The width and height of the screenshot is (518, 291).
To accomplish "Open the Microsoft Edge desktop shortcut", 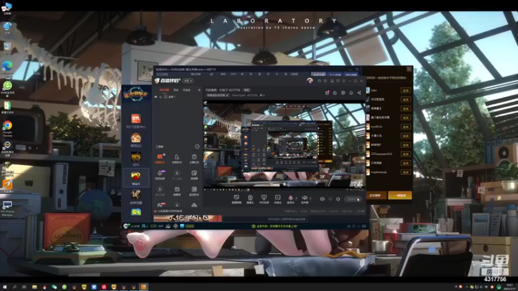I will click(7, 69).
